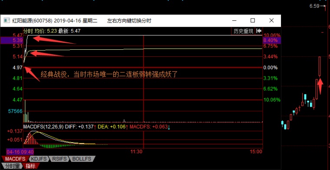Click the 57566 volume label

(x=15, y=111)
